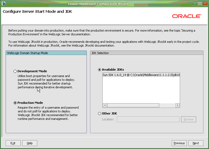The width and height of the screenshot is (209, 149).
Task: Click the Exit button
Action: (13, 143)
